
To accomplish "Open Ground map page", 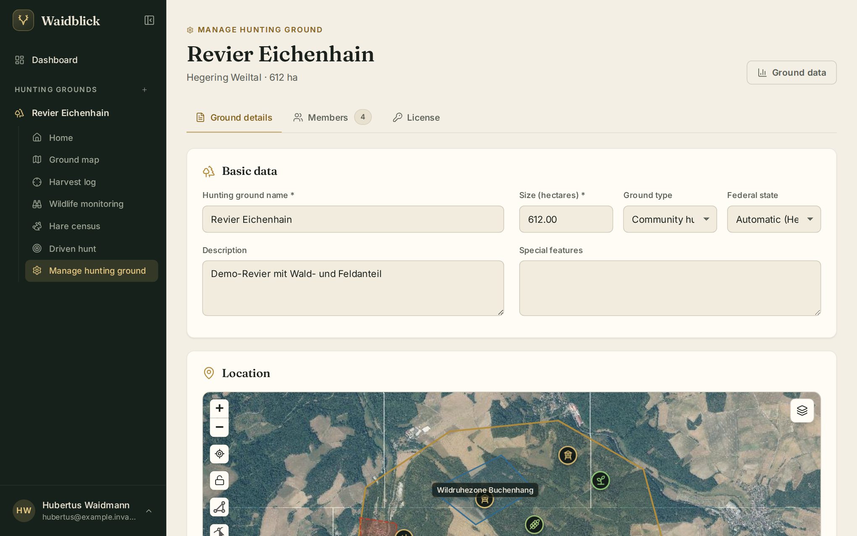I will pos(92,160).
